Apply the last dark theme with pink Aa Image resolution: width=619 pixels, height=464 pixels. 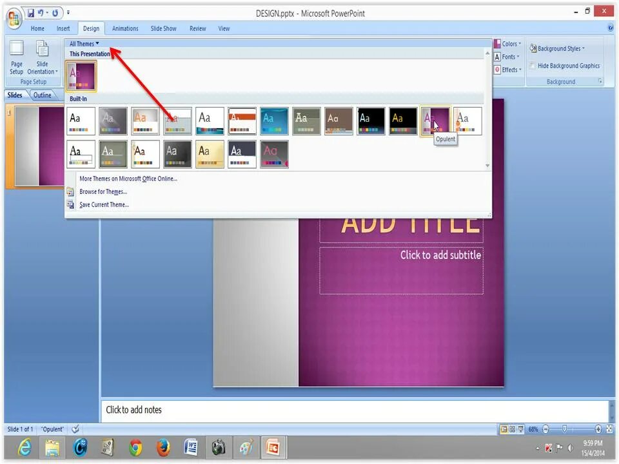[274, 154]
